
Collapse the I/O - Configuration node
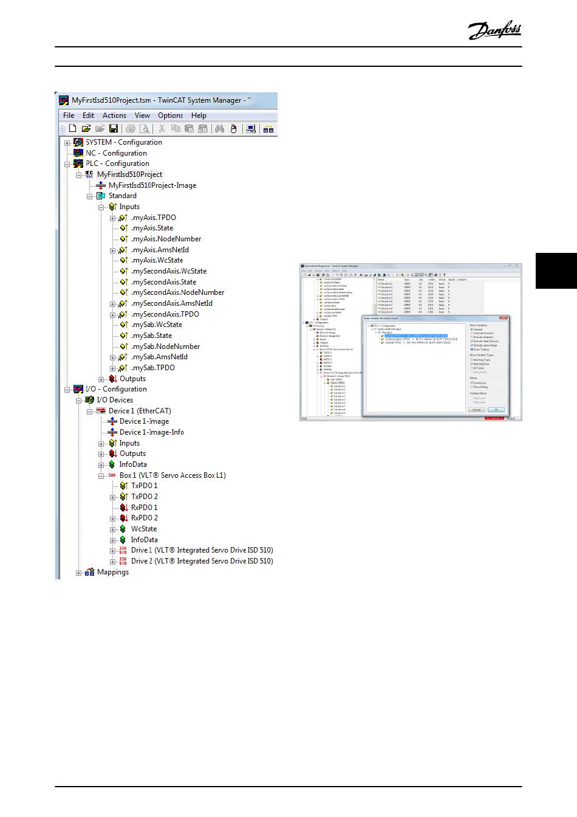coord(67,390)
